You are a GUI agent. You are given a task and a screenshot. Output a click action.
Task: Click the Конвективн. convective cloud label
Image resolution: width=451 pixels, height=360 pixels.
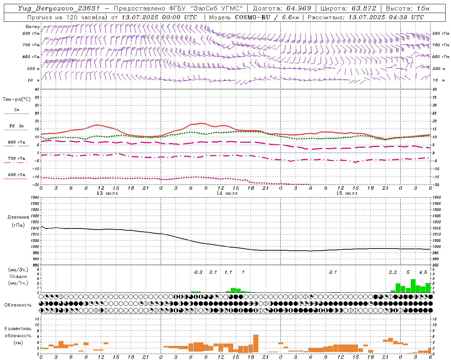tap(18, 329)
